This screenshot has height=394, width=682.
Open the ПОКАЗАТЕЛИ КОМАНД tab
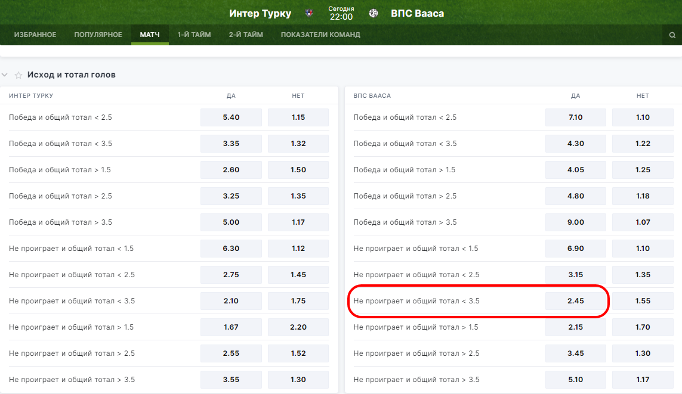pos(320,35)
